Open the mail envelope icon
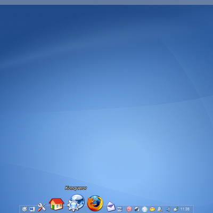 pyautogui.click(x=111, y=207)
